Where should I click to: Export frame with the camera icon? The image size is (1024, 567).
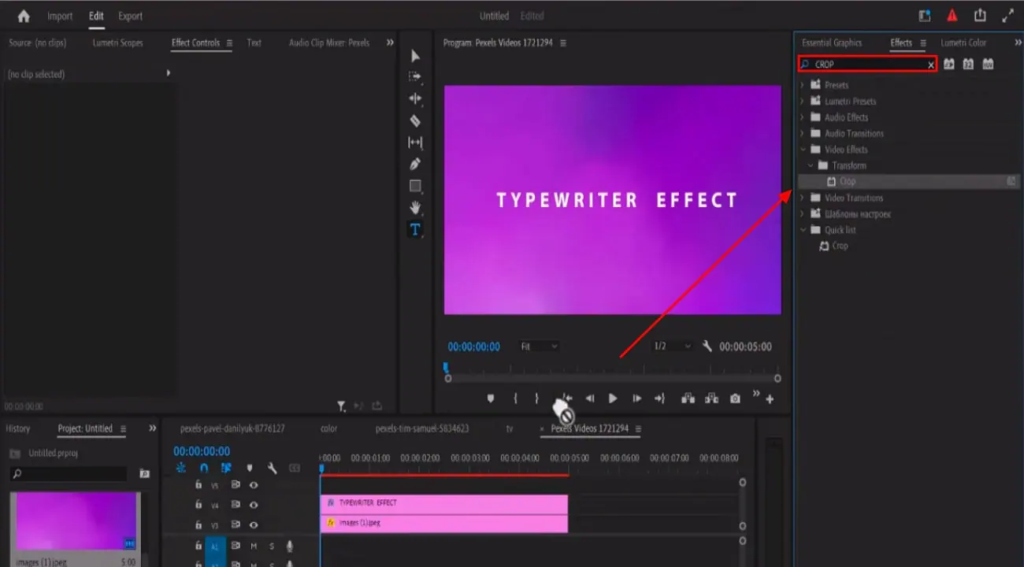tap(735, 398)
